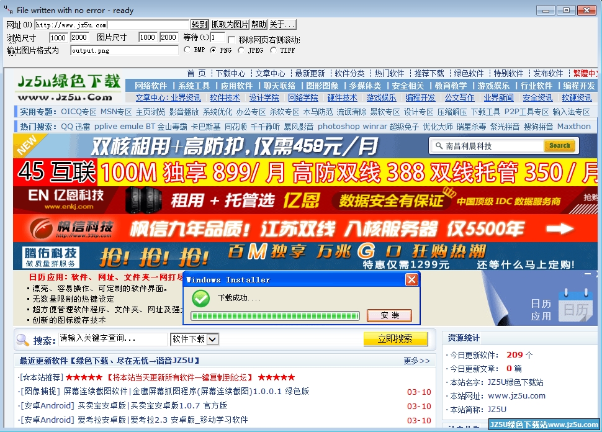Viewport: 602px width, 432px height.
Task: Open the 腾佑科技 banner ad
Action: (x=305, y=256)
